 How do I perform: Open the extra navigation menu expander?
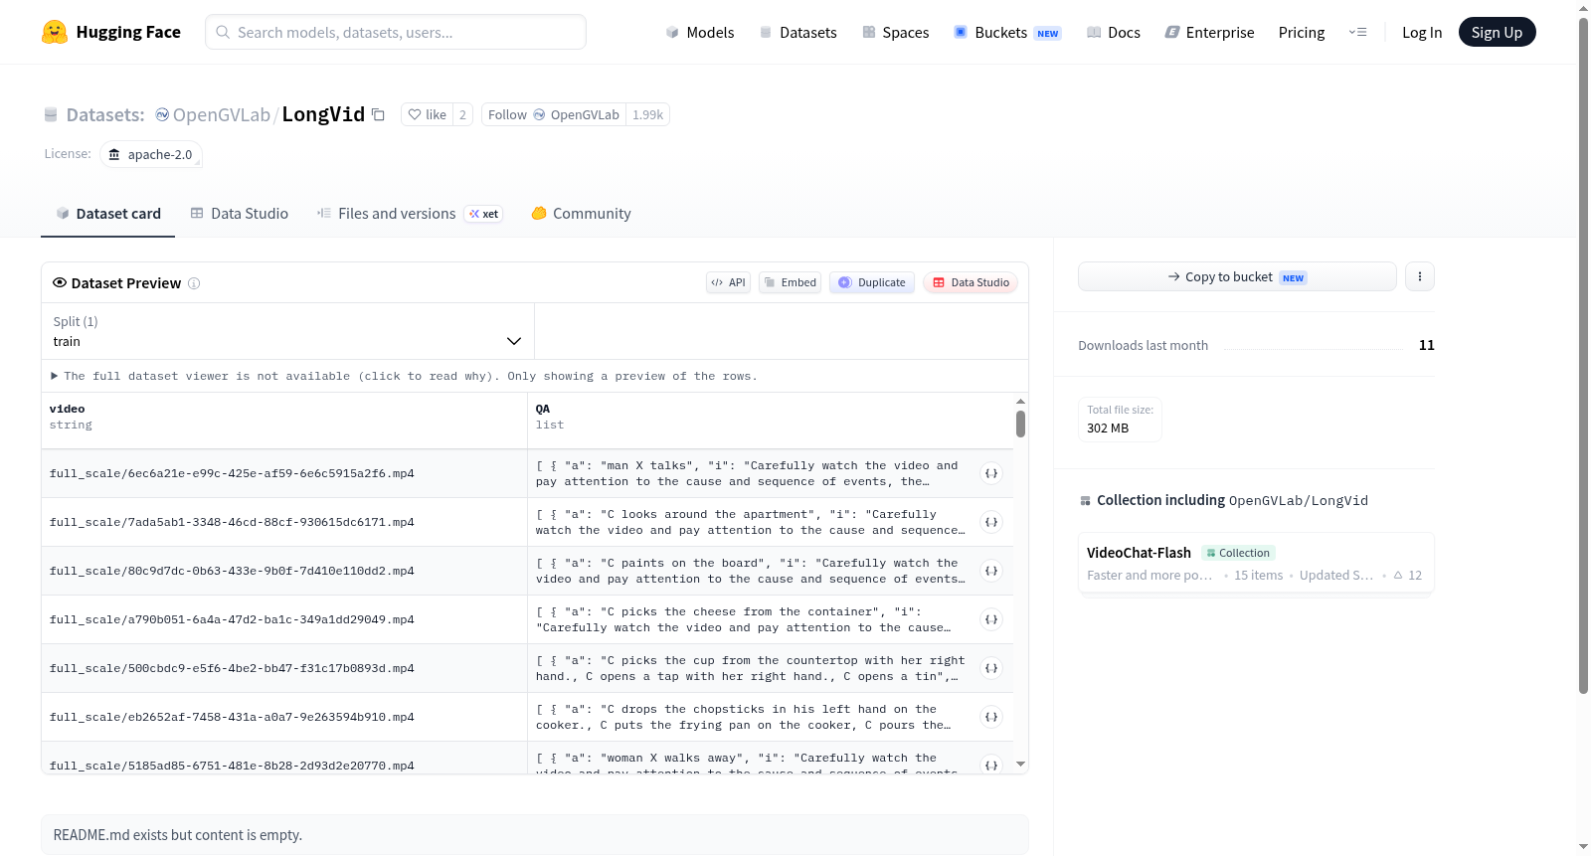tap(1357, 32)
